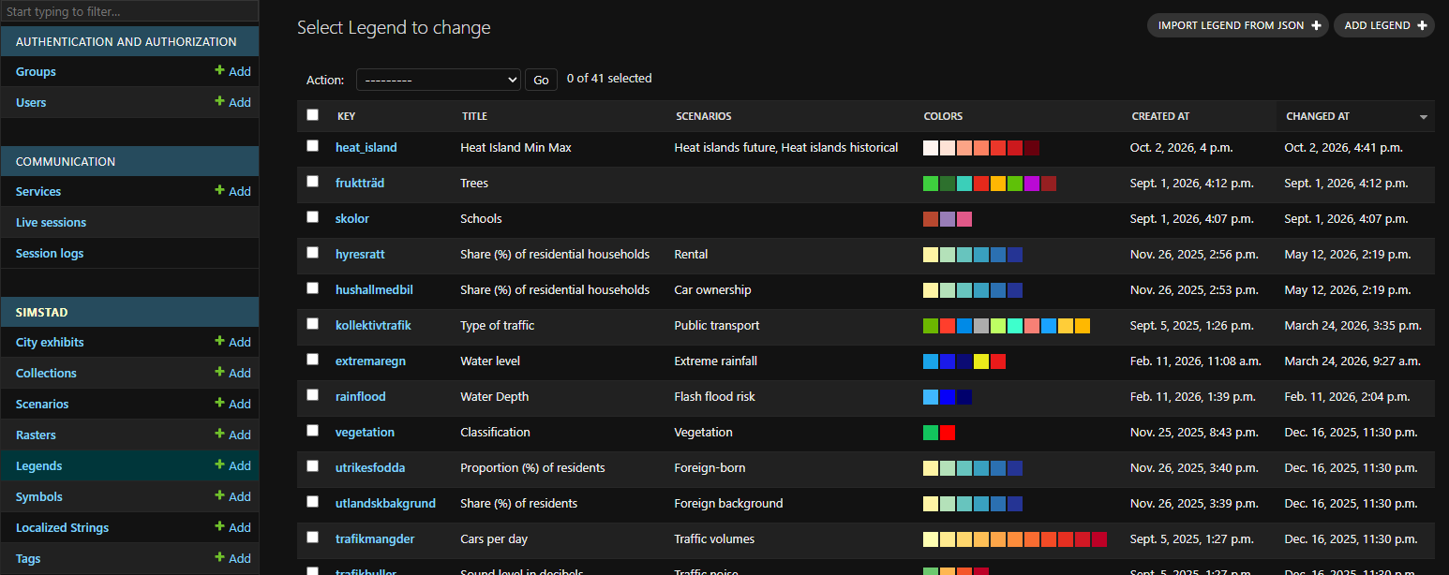Click the Add link next to Collections
Screen dimensions: 1449x575
pyautogui.click(x=232, y=373)
